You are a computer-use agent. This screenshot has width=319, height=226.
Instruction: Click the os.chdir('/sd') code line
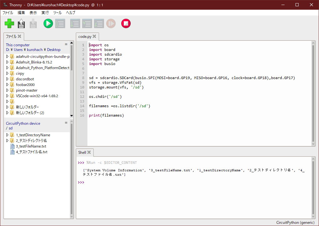click(105, 97)
